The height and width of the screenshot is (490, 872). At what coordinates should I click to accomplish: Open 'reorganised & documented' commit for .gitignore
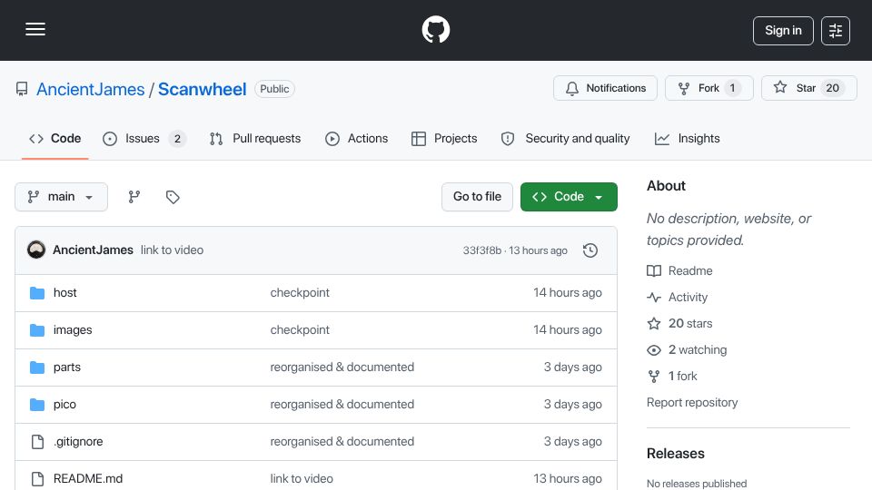tap(342, 442)
